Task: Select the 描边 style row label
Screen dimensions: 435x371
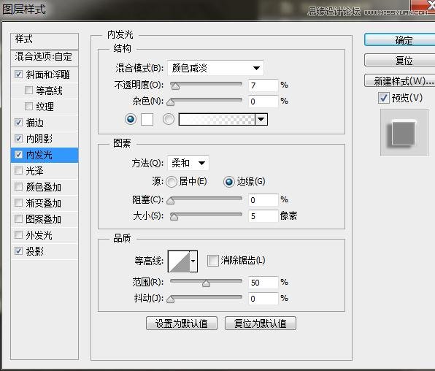Action: tap(35, 123)
